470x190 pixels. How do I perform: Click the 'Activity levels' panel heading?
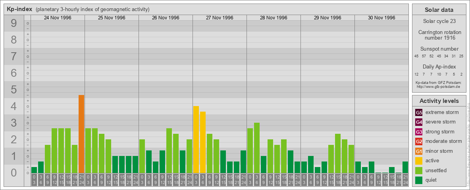point(439,101)
